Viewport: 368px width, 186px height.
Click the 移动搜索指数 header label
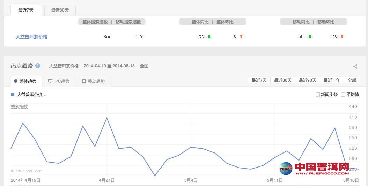tap(128, 22)
